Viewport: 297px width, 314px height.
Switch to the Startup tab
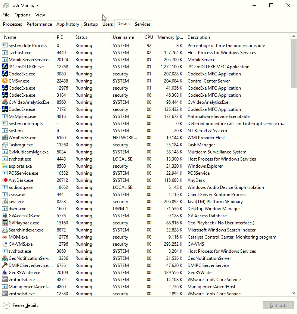coord(90,24)
